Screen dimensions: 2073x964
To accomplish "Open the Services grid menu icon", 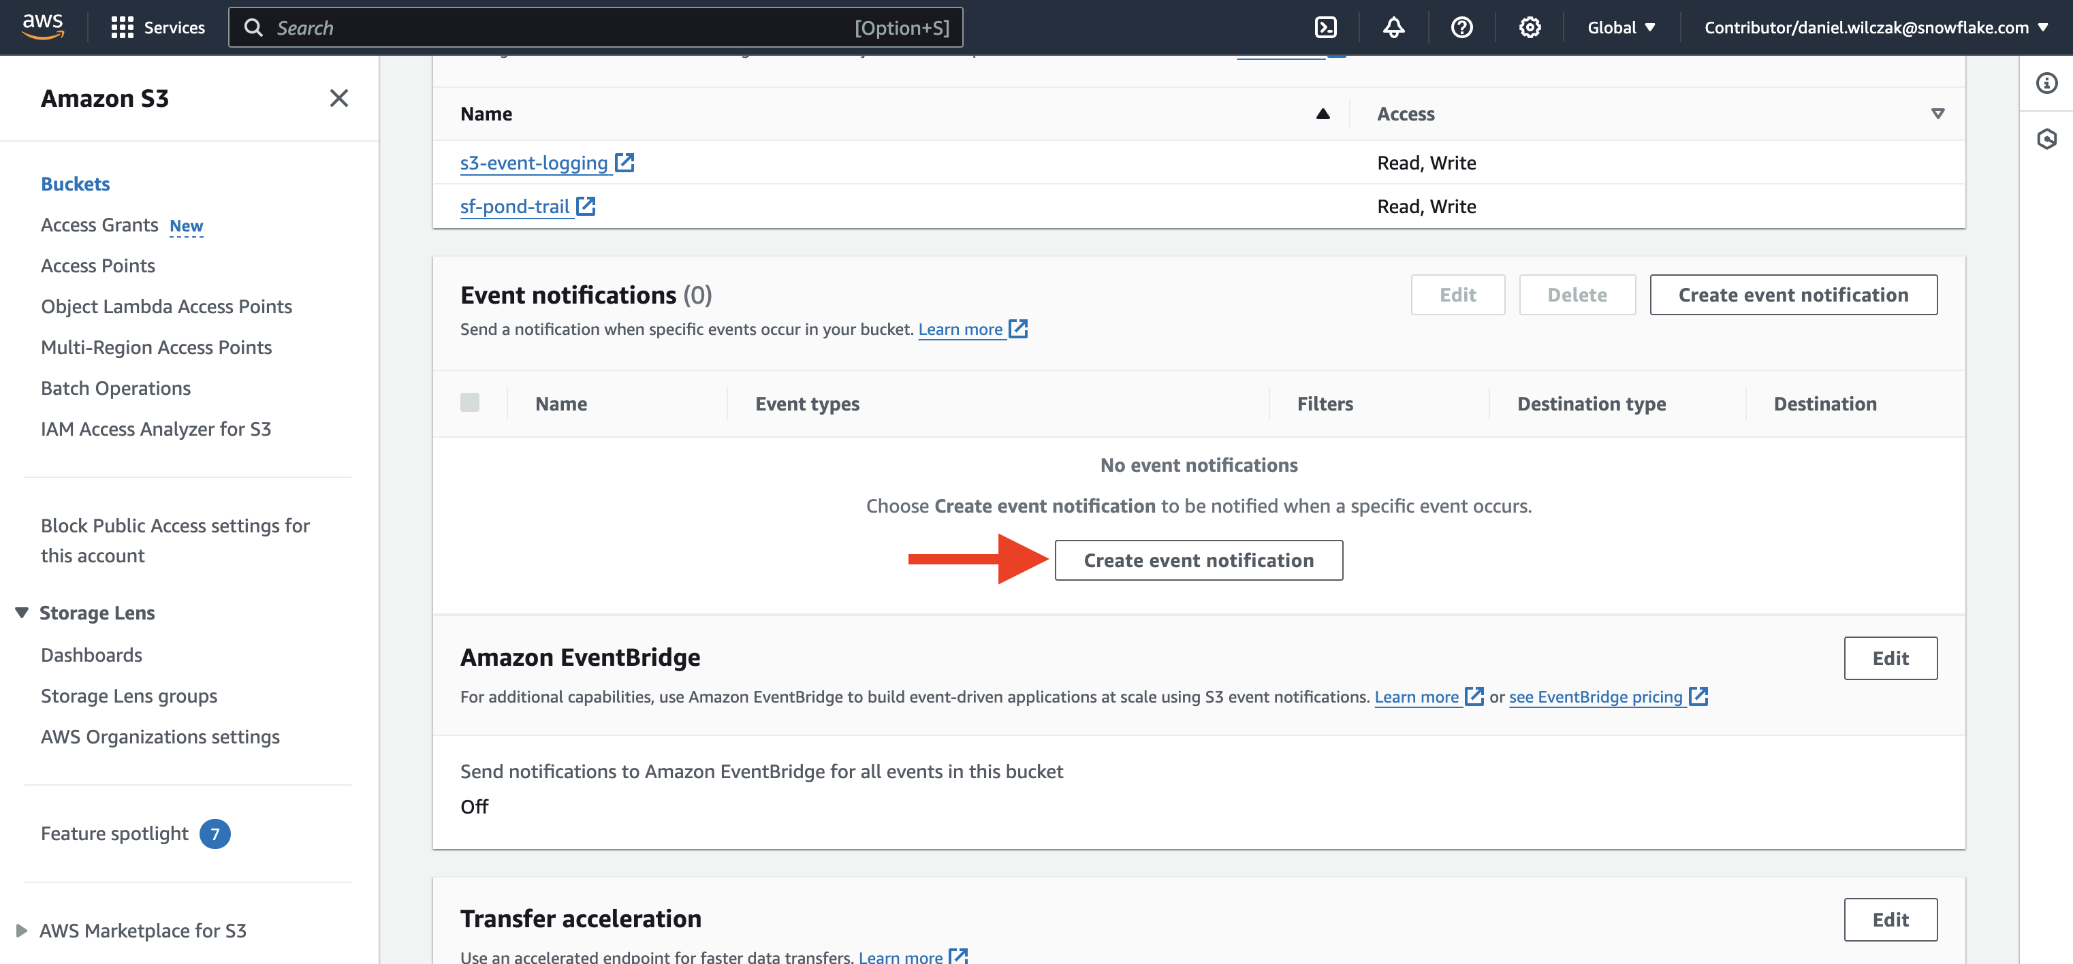I will pos(123,27).
